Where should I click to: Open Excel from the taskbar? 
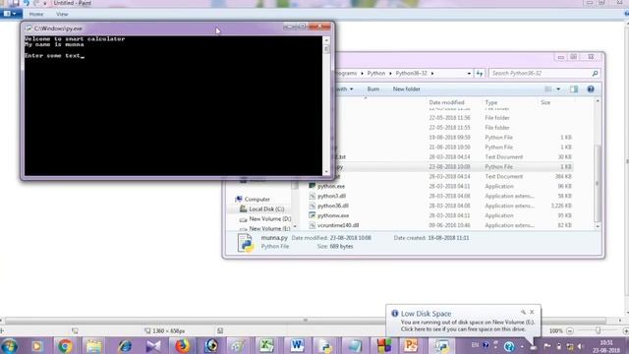pos(266,346)
